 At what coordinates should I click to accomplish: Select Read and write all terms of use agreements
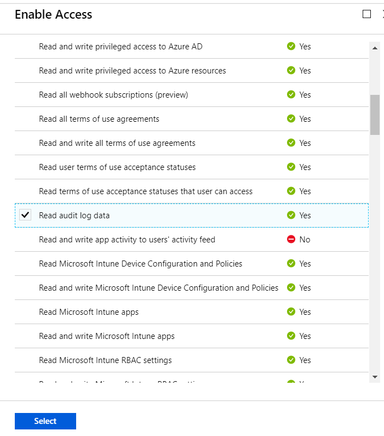[117, 143]
